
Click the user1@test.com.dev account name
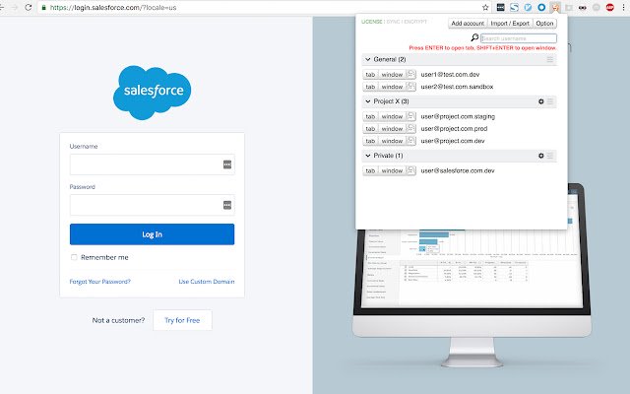(450, 75)
